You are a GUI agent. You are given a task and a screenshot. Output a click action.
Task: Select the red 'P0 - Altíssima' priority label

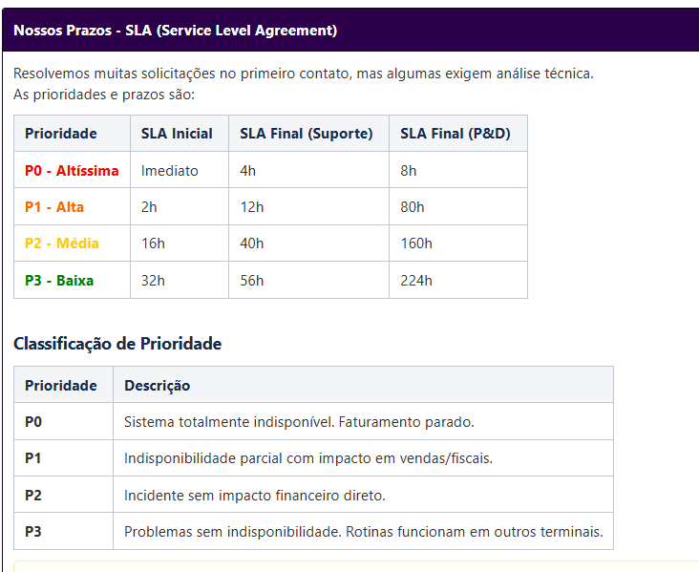(x=72, y=171)
